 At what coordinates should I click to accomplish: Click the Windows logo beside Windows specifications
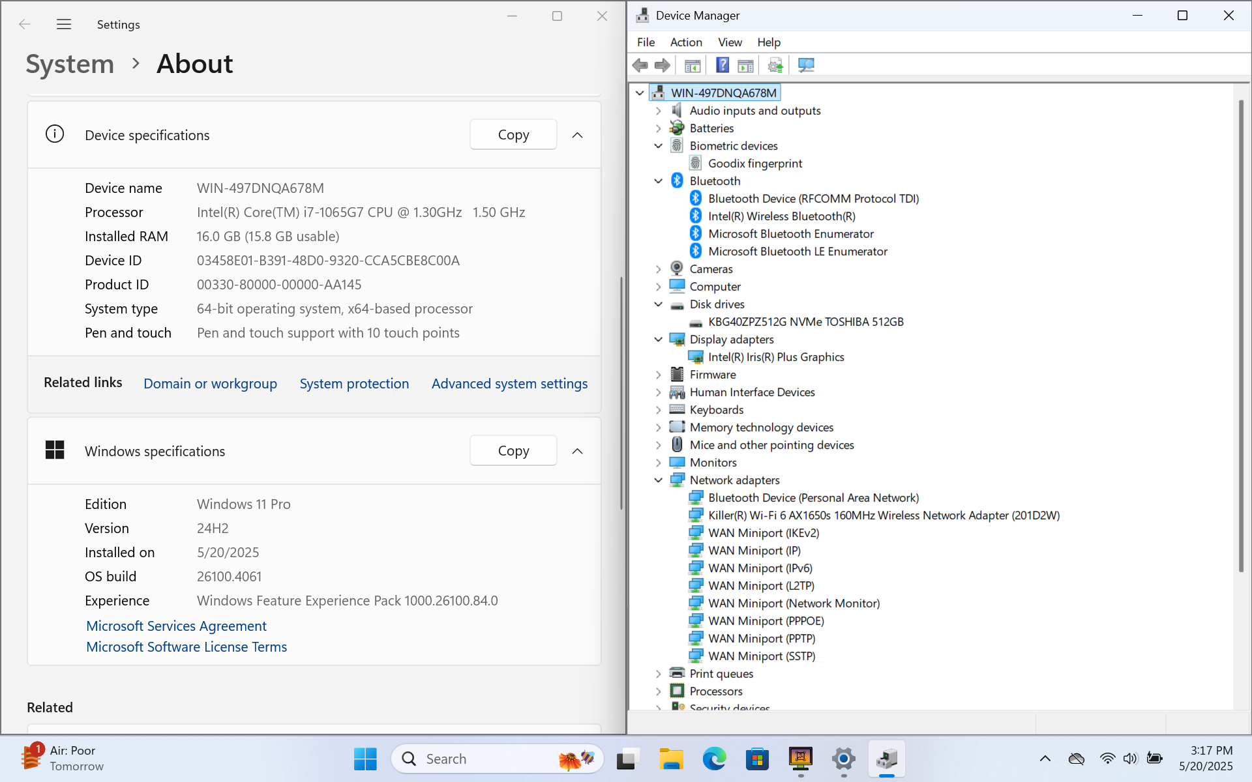point(55,450)
